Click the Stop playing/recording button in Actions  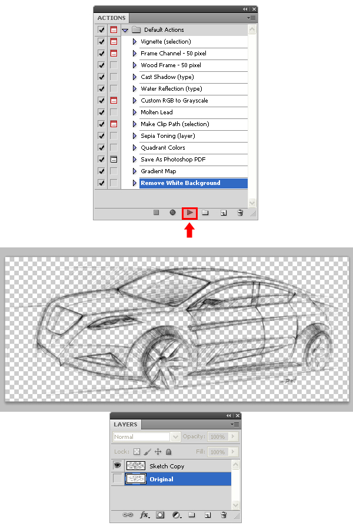[156, 213]
